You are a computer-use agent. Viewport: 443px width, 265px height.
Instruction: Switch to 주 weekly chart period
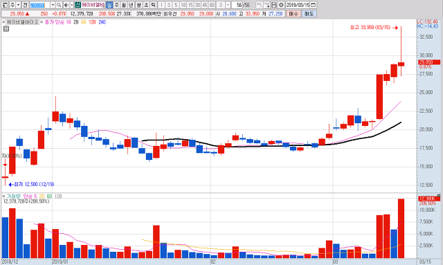117,5
